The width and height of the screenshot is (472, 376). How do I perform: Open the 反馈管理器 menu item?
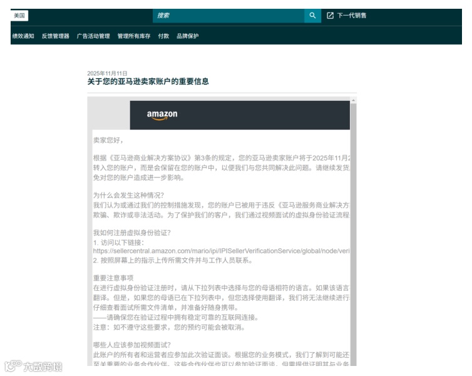pyautogui.click(x=55, y=36)
